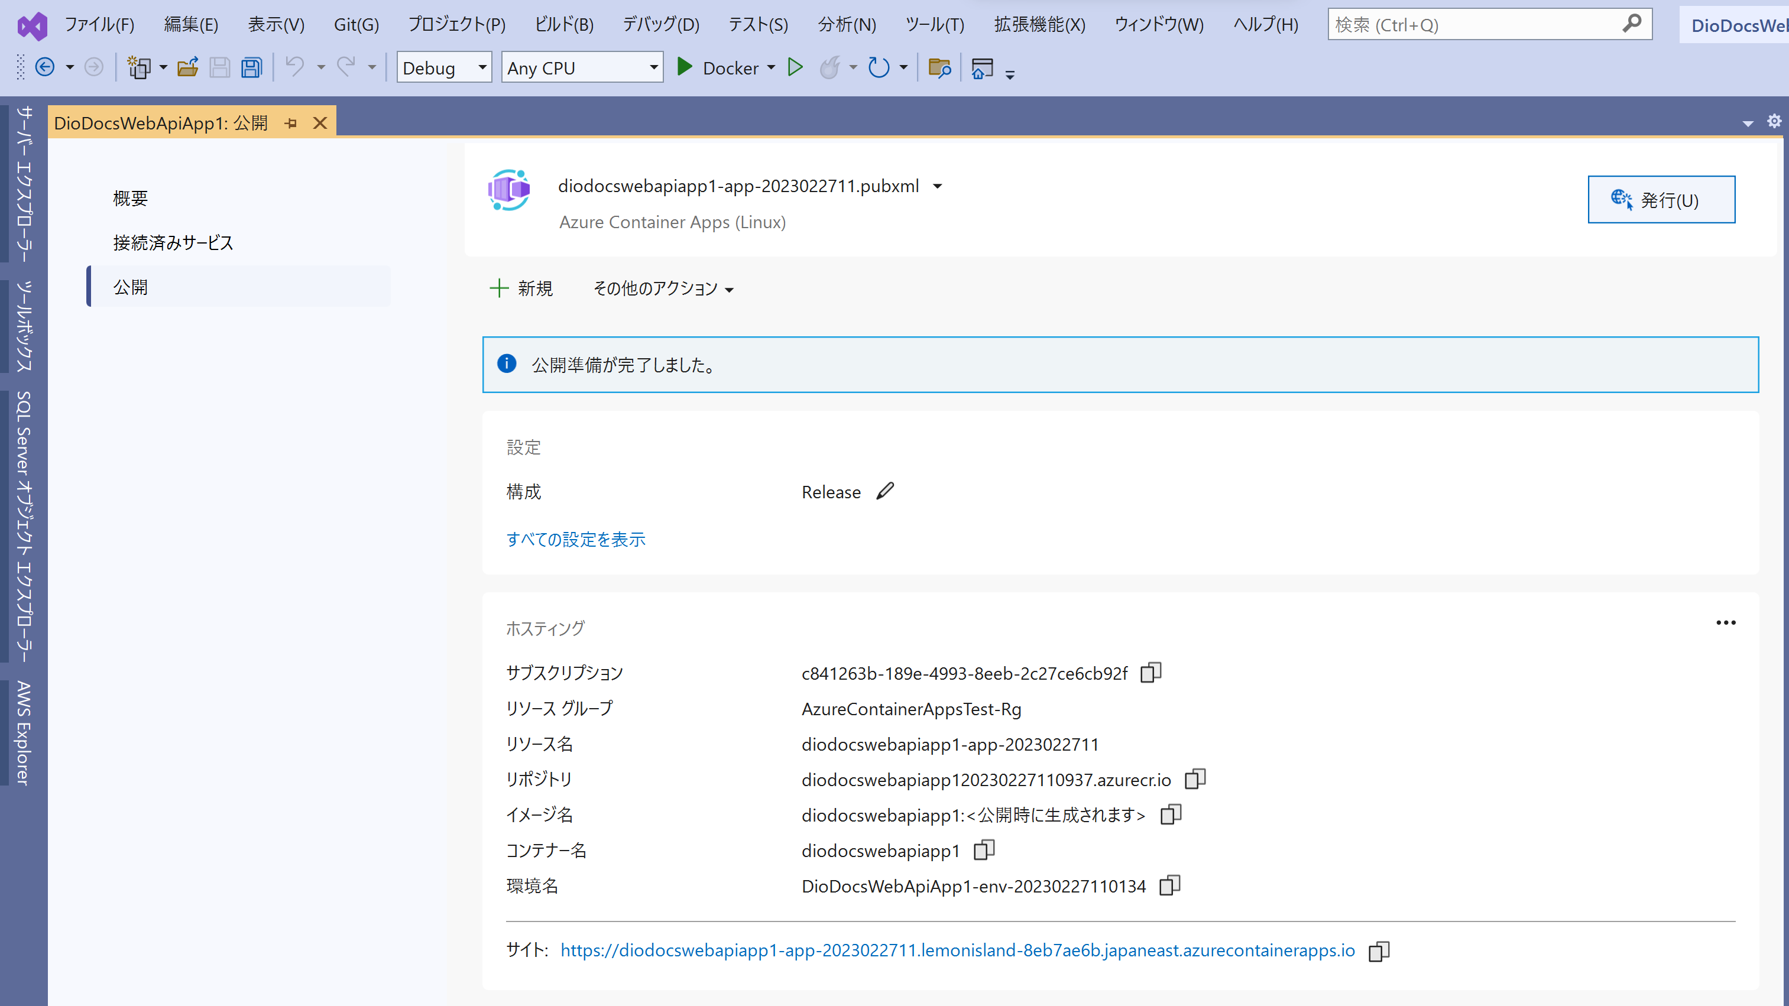Open the Debug configuration dropdown

point(444,67)
